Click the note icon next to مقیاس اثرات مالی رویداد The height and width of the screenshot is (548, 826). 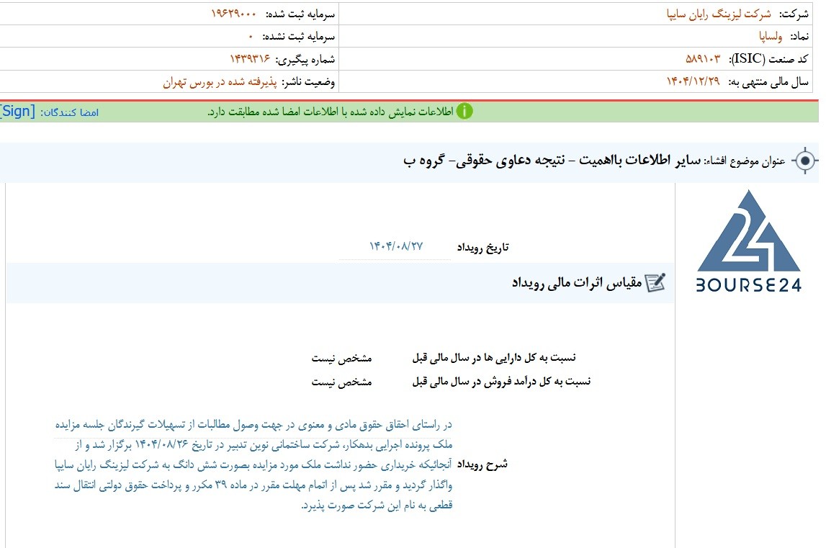click(x=655, y=283)
